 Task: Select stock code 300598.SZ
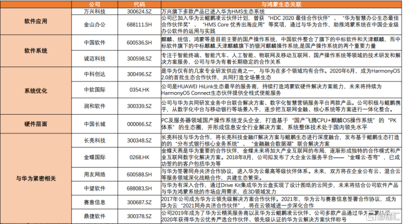(139, 58)
